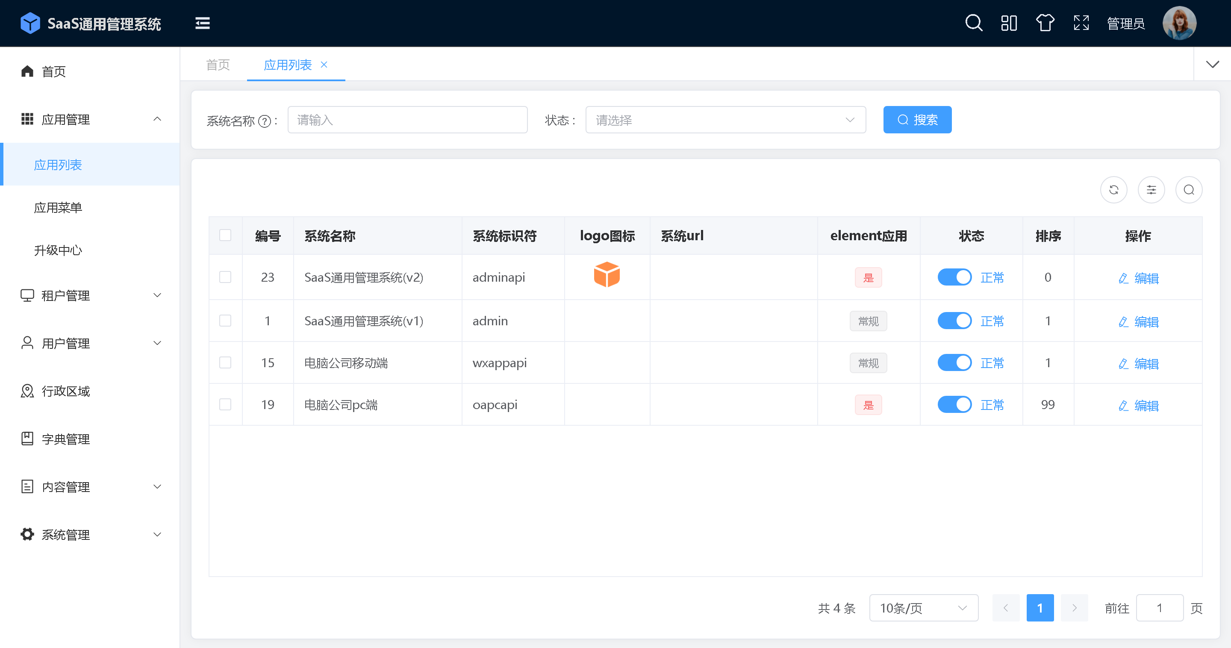
Task: Collapse the 应用管理 menu group
Action: (157, 119)
